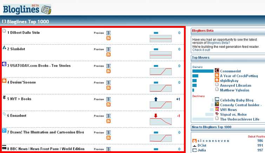
Task: Open The Underachiever Life link
Action: (x=239, y=119)
